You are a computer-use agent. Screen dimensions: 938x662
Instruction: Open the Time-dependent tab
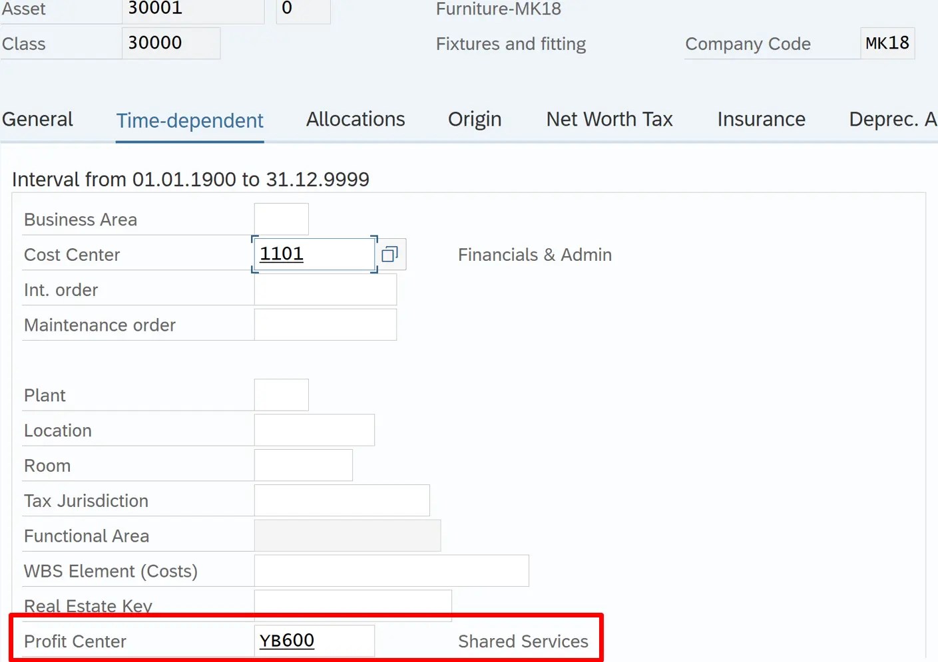pyautogui.click(x=189, y=120)
